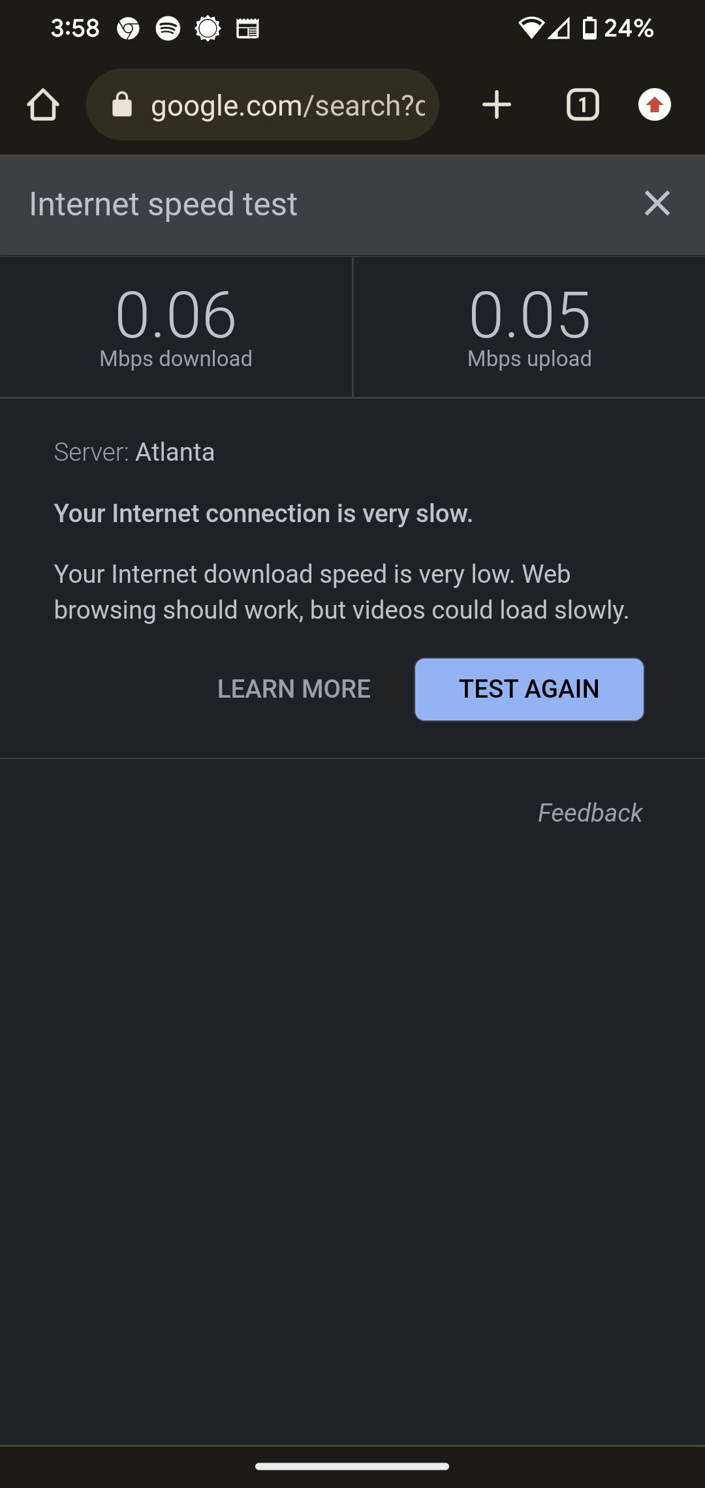Tap the Spotify status bar icon
Image resolution: width=705 pixels, height=1488 pixels.
tap(168, 28)
